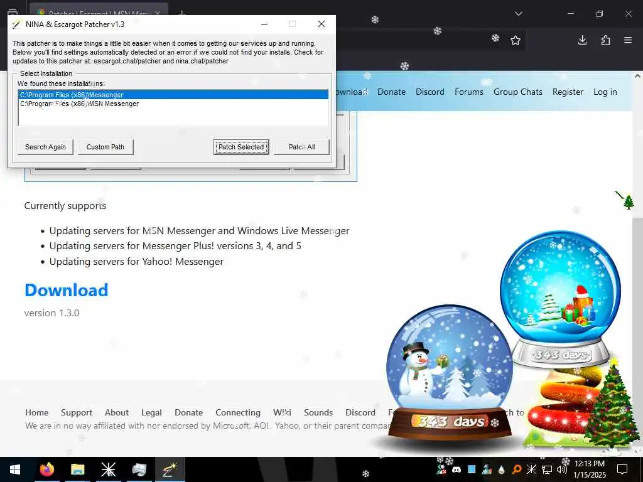Open the Legal footer link
Screen dimensions: 643x482
[151, 412]
